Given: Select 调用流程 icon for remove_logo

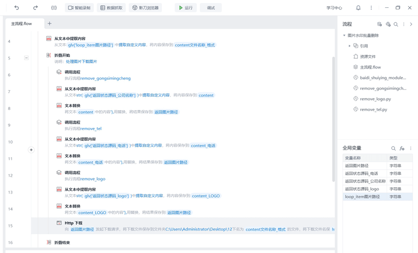Looking at the screenshot, I should click(59, 173).
